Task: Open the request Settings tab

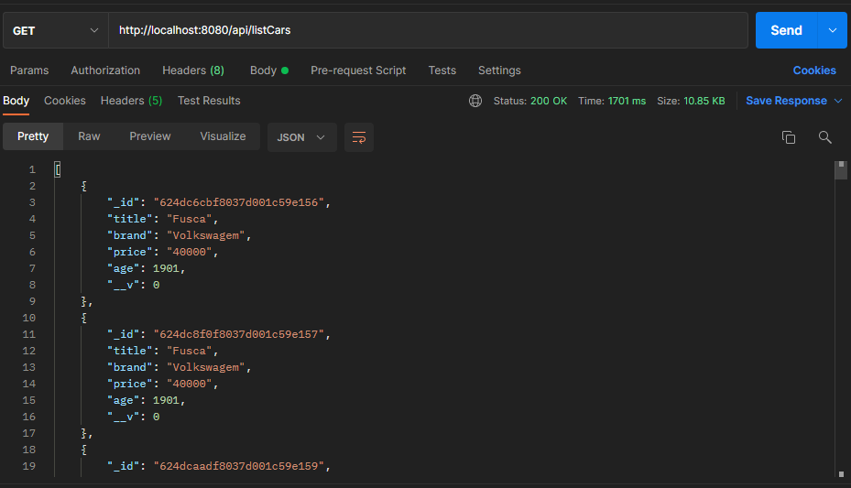Action: (x=499, y=70)
